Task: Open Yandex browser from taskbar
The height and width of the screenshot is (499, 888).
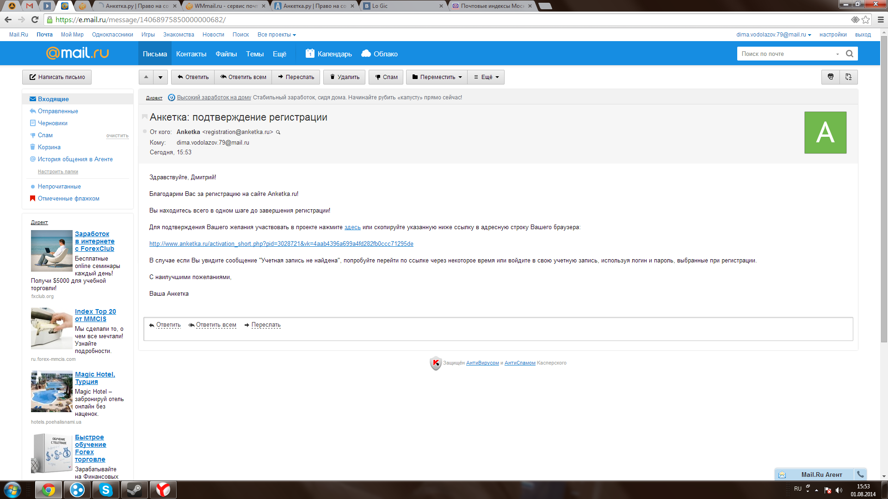Action: click(x=163, y=489)
